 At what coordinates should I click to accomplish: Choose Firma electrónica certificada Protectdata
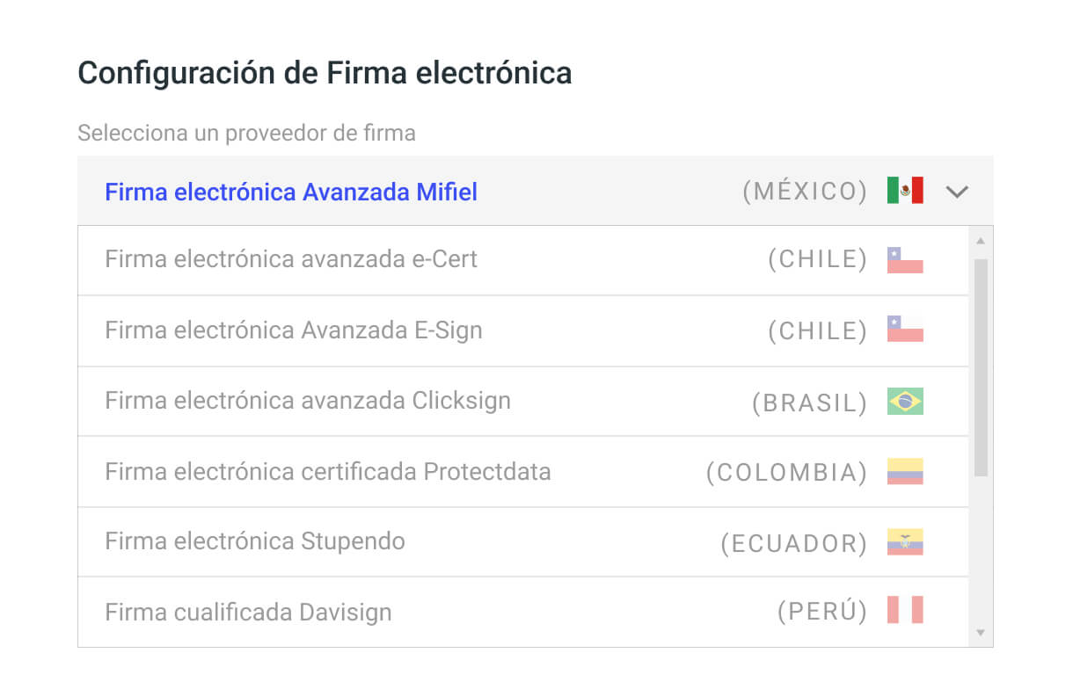[x=329, y=472]
